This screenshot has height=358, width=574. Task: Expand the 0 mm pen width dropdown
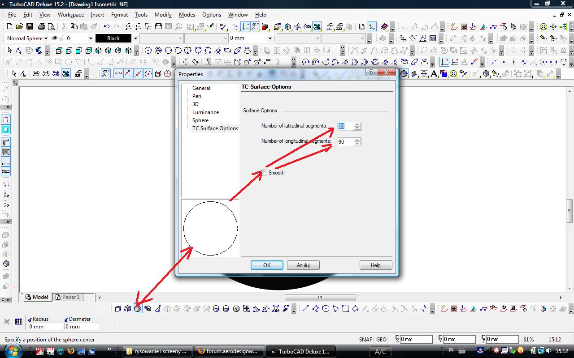pos(270,38)
